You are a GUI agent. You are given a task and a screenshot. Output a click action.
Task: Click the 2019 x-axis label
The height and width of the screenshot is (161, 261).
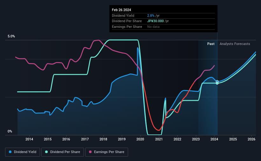click(x=122, y=139)
